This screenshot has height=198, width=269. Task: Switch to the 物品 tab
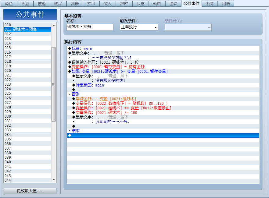58,4
